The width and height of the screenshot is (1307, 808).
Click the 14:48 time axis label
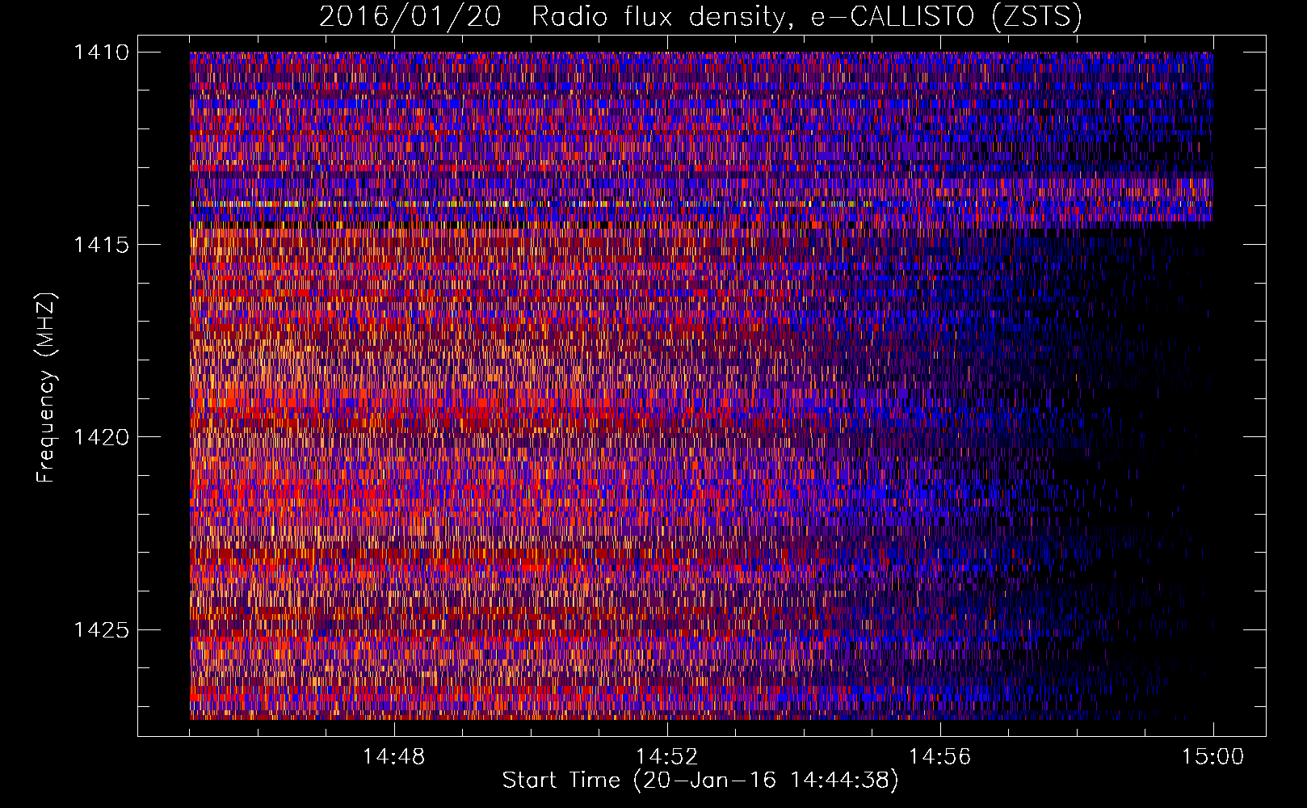point(393,757)
